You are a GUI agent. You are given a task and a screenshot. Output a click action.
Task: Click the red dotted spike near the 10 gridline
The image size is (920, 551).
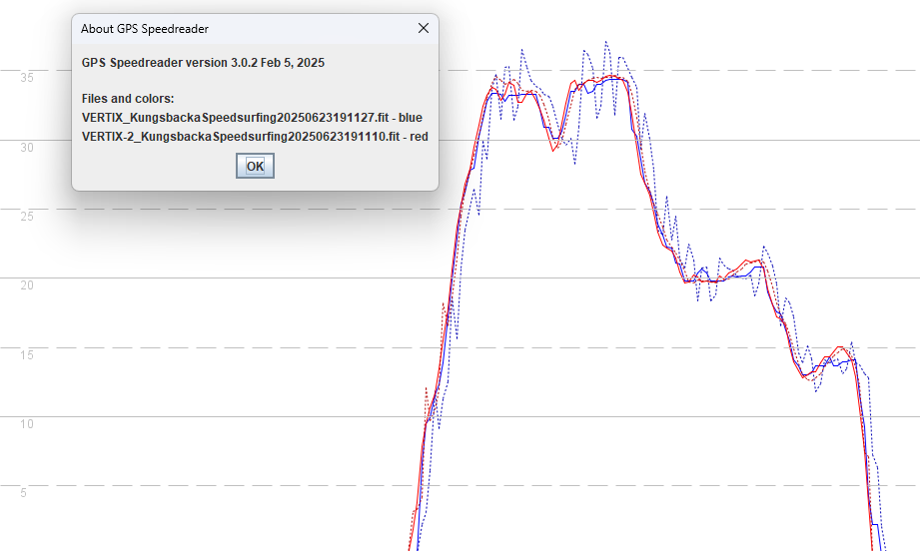tap(427, 388)
